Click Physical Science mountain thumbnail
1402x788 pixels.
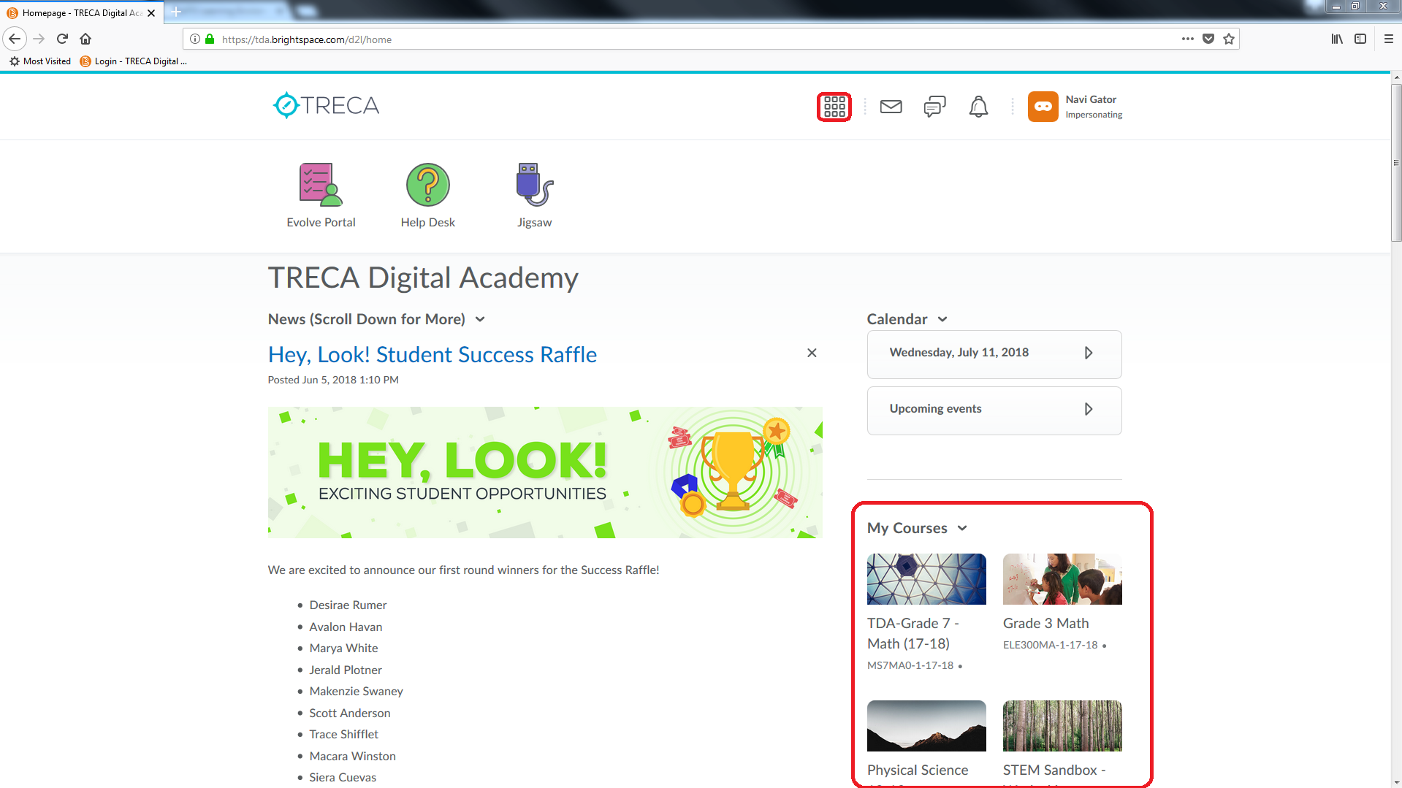pos(926,726)
